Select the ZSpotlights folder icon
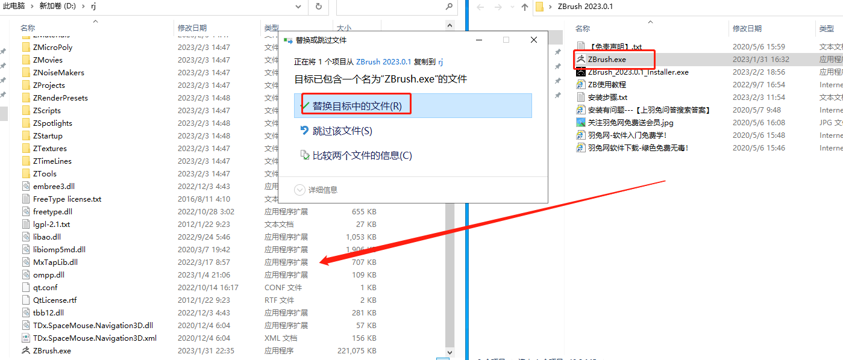Viewport: 843px width, 360px height. [26, 123]
